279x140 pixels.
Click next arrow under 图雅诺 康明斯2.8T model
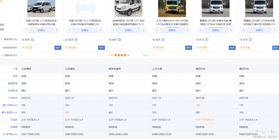pyautogui.click(x=231, y=30)
